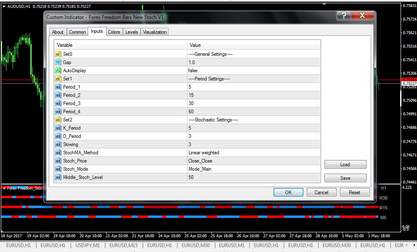Click the integer icon beside D_Period
Screen dimensions: 417x252
58,136
